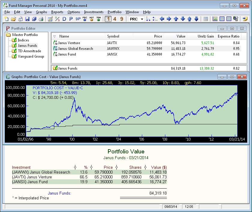Click the 12:05 time in status bar
The image size is (252, 212).
coord(189,207)
